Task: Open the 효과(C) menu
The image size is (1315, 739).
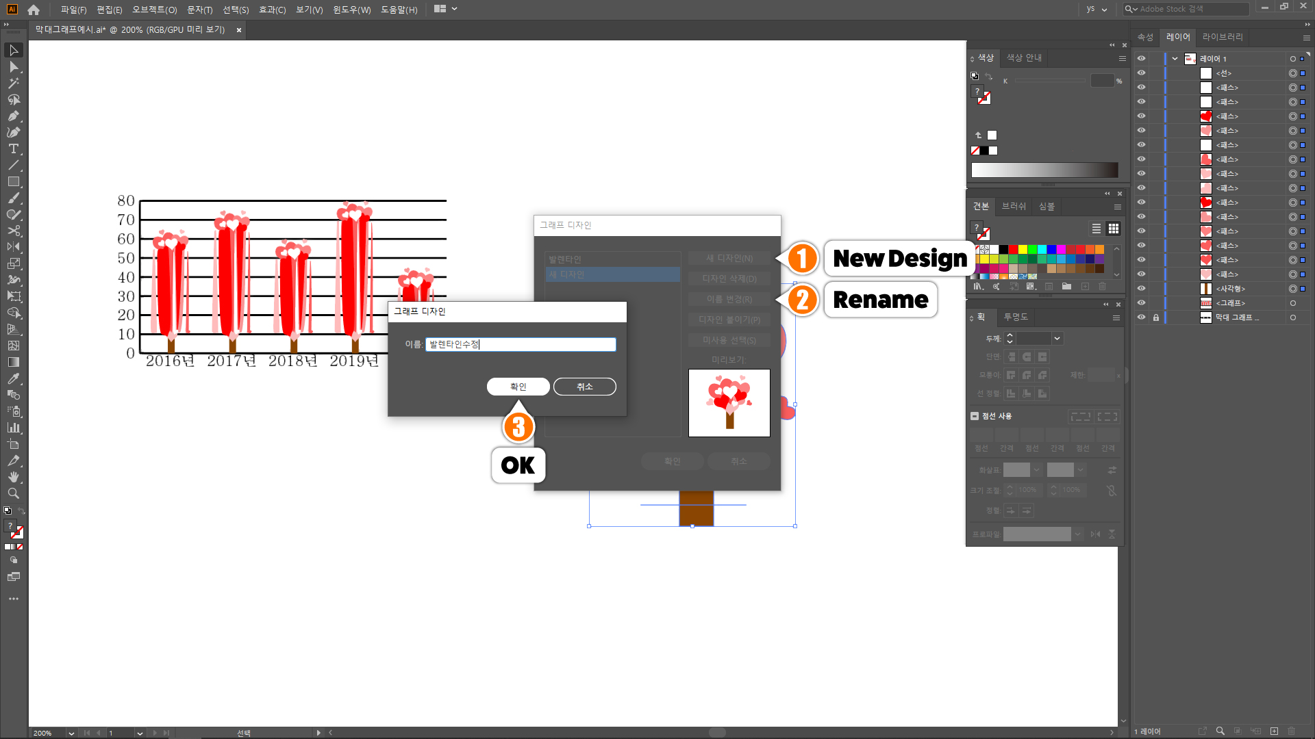Action: [x=272, y=10]
